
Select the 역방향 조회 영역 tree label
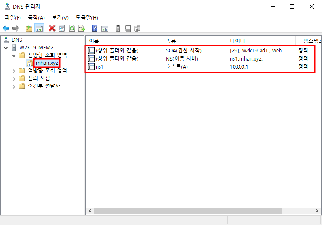click(x=47, y=70)
